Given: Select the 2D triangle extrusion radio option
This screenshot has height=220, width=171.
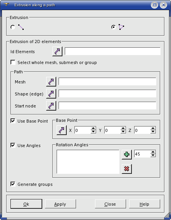Looking at the screenshot, I should click(x=113, y=27).
